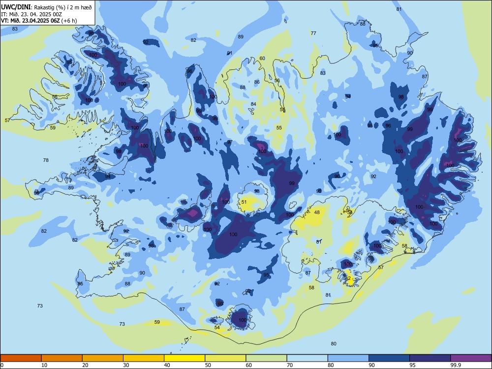Click the orange 10–20 legend swatch

[62, 358]
